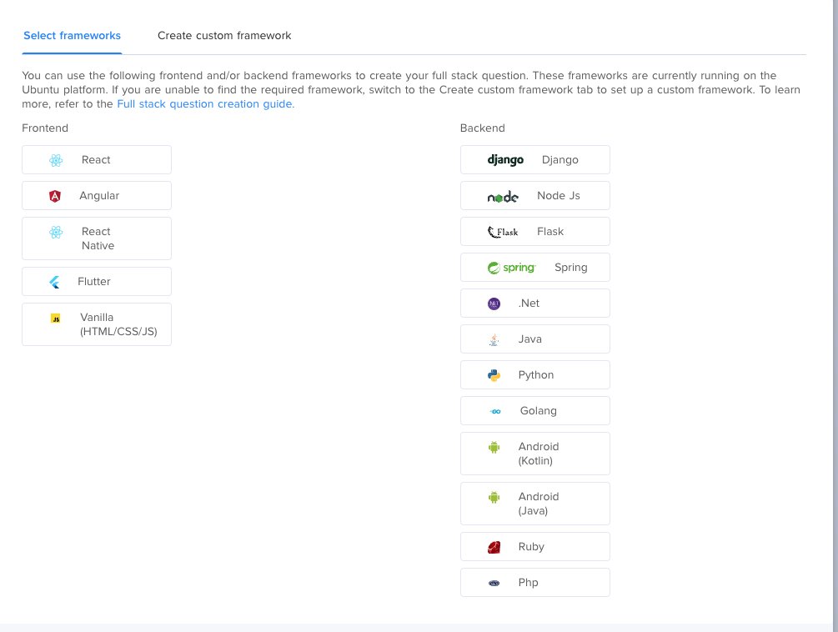The image size is (838, 632).
Task: Click the Frontend section heading
Action: click(x=45, y=128)
